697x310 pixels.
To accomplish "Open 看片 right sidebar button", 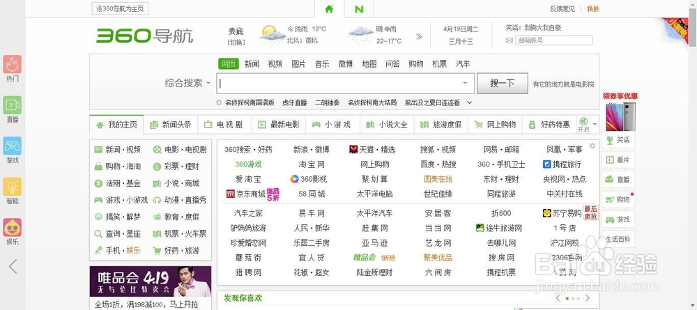I will click(618, 160).
